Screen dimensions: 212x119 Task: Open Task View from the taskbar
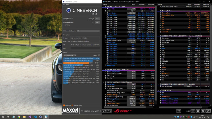pos(8,117)
